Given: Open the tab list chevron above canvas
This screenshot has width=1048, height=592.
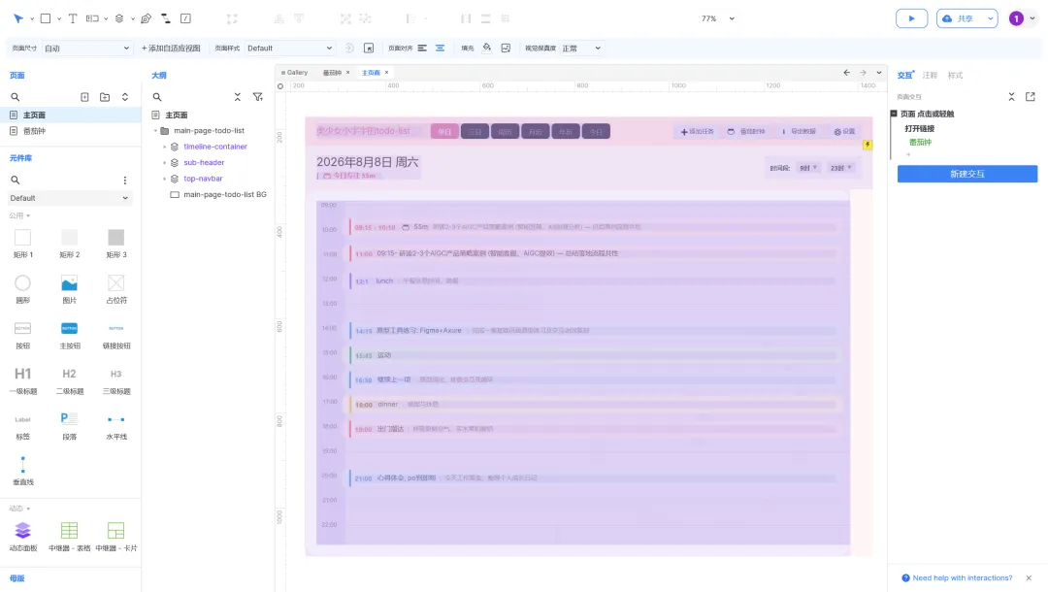Looking at the screenshot, I should click(x=879, y=73).
